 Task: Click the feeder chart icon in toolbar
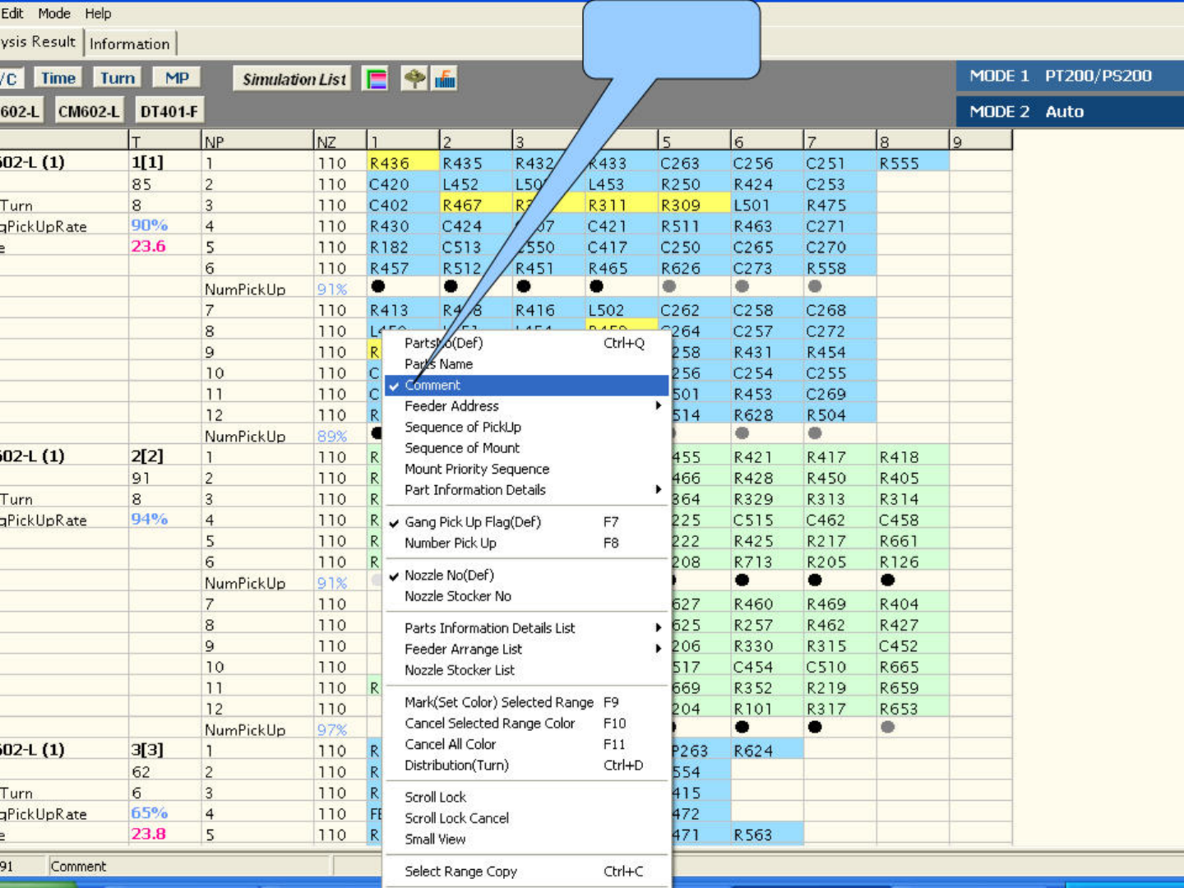[445, 79]
